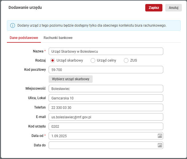Click the Ulica, Lokal address field
Viewport: 187px width, 159px height.
click(106, 98)
